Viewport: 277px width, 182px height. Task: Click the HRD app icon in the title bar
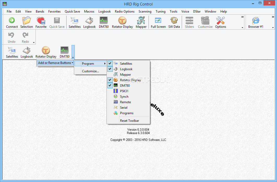tap(4, 4)
